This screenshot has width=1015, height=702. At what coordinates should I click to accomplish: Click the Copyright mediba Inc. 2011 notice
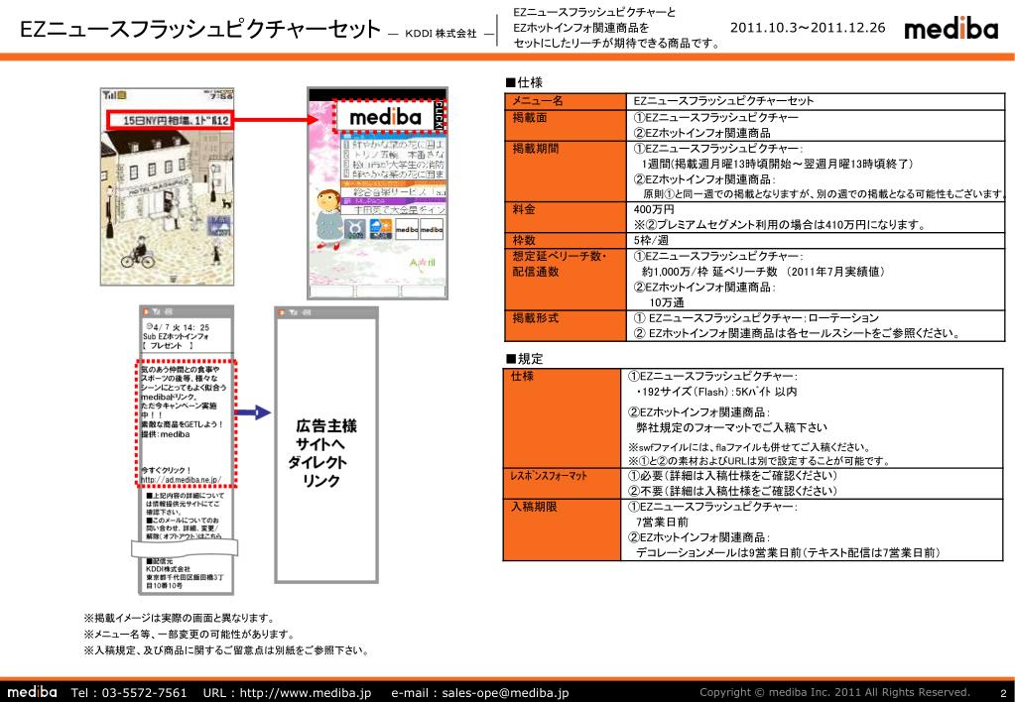click(834, 692)
